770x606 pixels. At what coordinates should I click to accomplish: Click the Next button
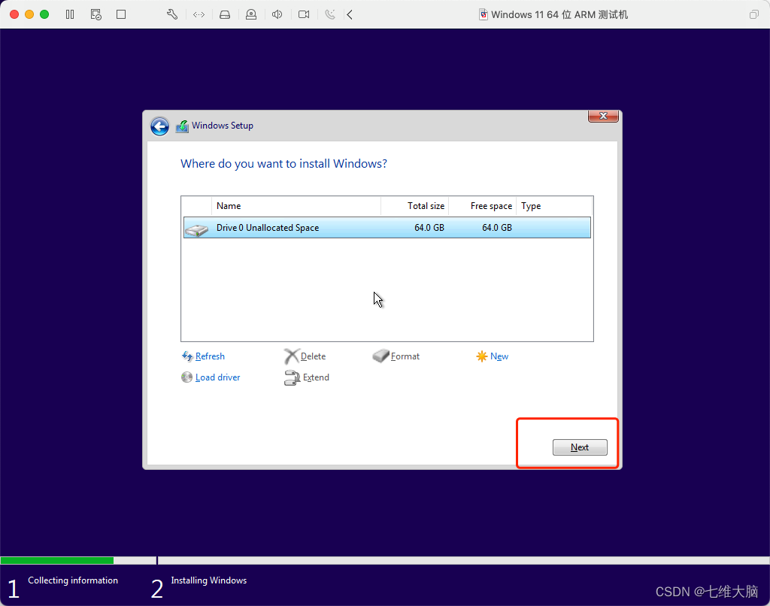pos(580,447)
